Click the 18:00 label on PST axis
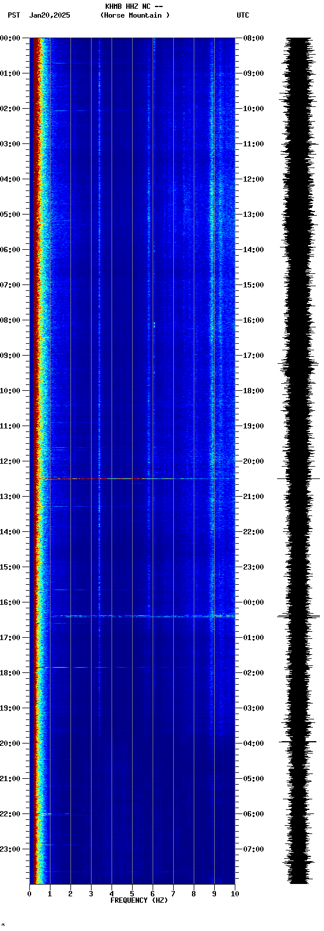Screen dimensions: 324x931 [11, 673]
